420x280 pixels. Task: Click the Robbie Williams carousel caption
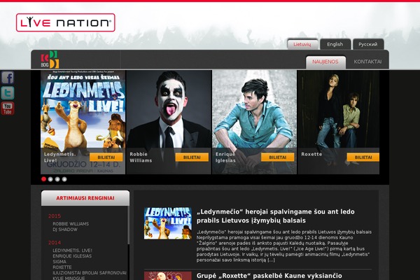point(141,157)
